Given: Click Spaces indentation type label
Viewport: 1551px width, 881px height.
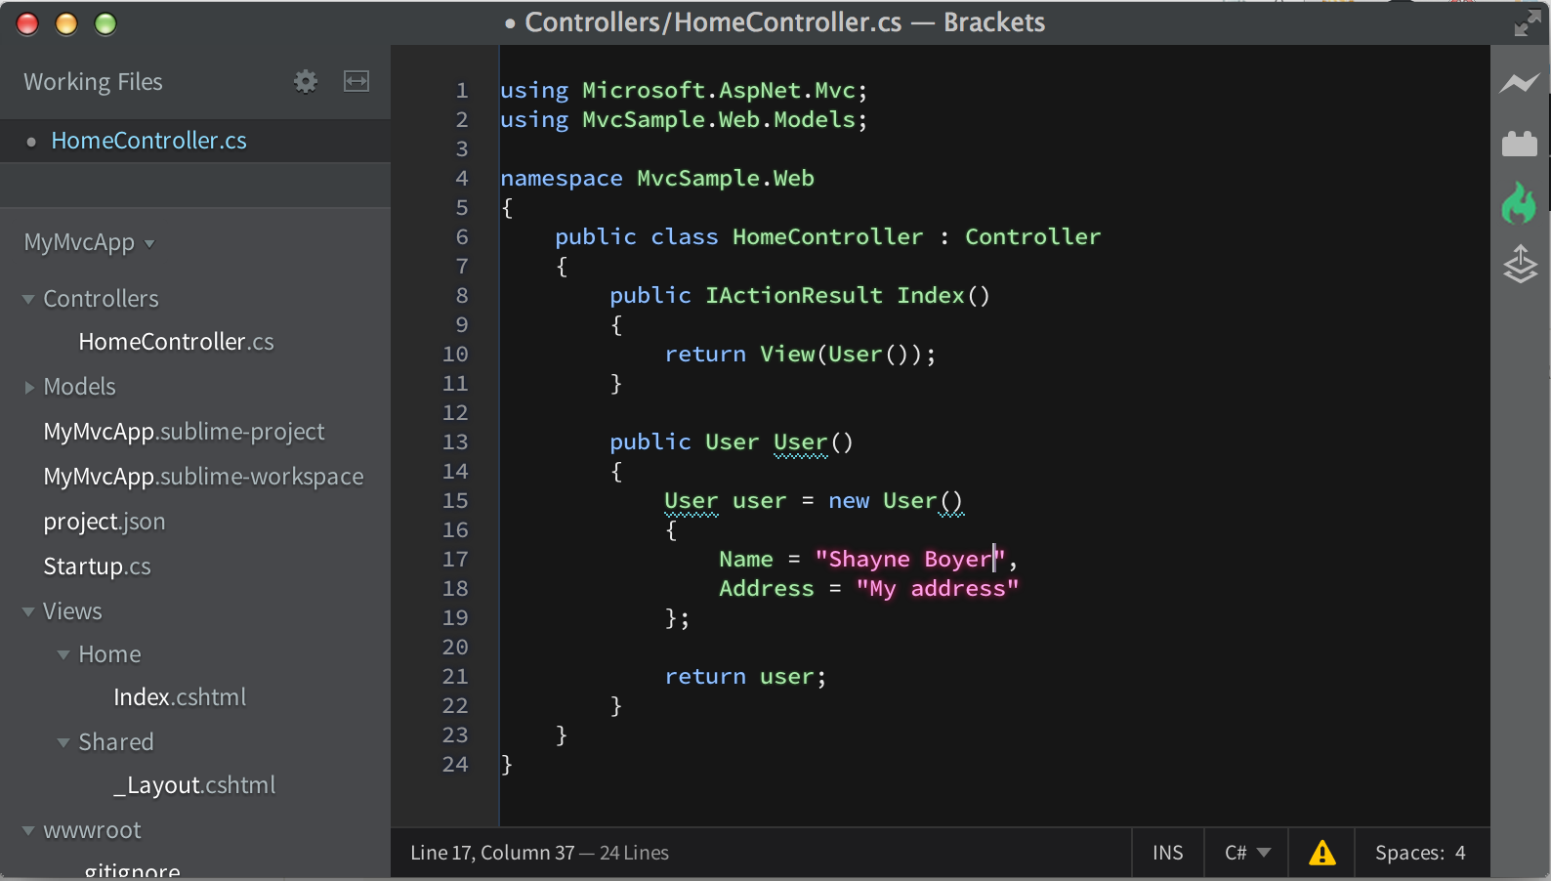Looking at the screenshot, I should [1409, 853].
